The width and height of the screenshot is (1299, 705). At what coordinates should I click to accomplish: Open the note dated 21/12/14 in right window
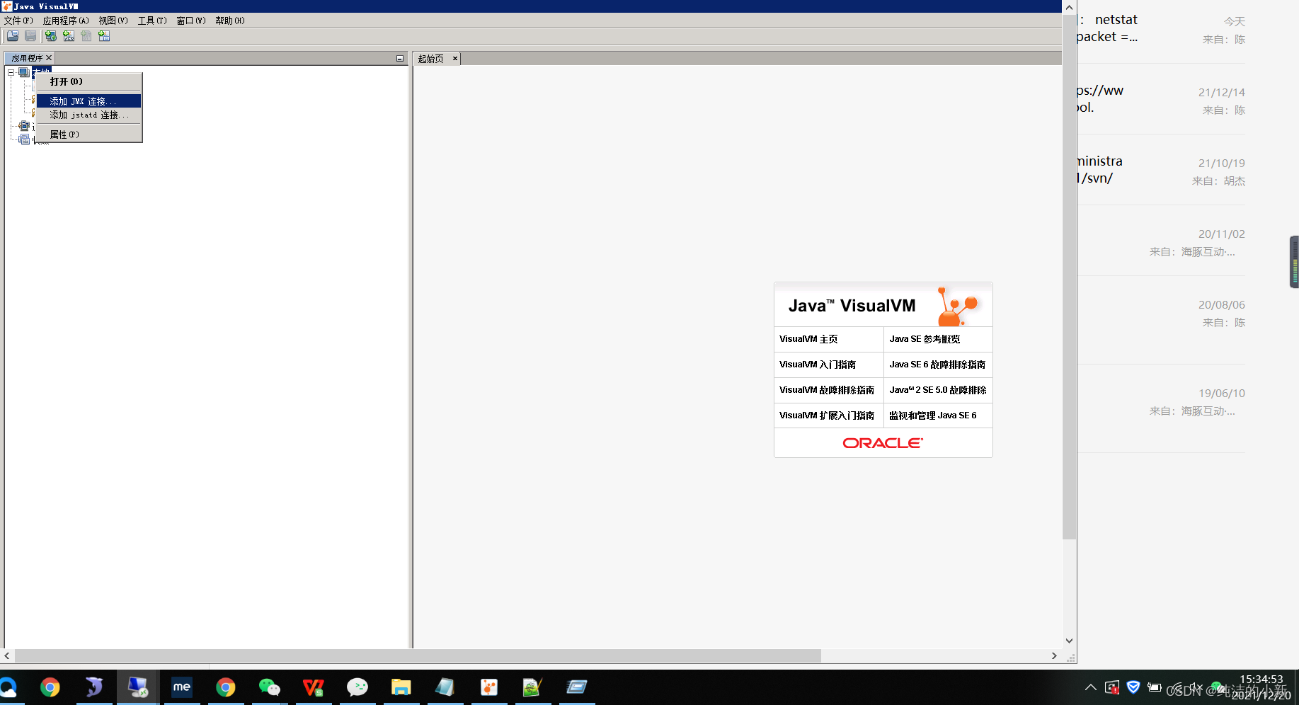1161,99
